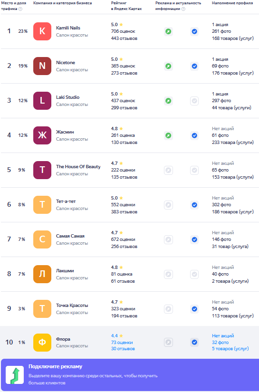Image resolution: width=259 pixels, height=392 pixels.
Task: Click the Подключите рекламу banner
Action: point(129,375)
